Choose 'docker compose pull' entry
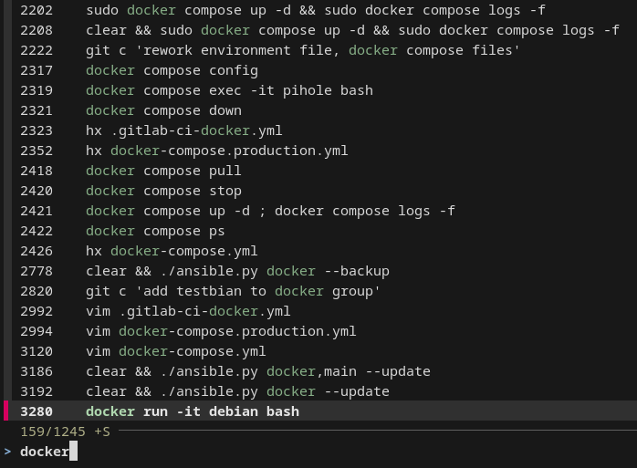The height and width of the screenshot is (468, 637). pyautogui.click(x=163, y=171)
